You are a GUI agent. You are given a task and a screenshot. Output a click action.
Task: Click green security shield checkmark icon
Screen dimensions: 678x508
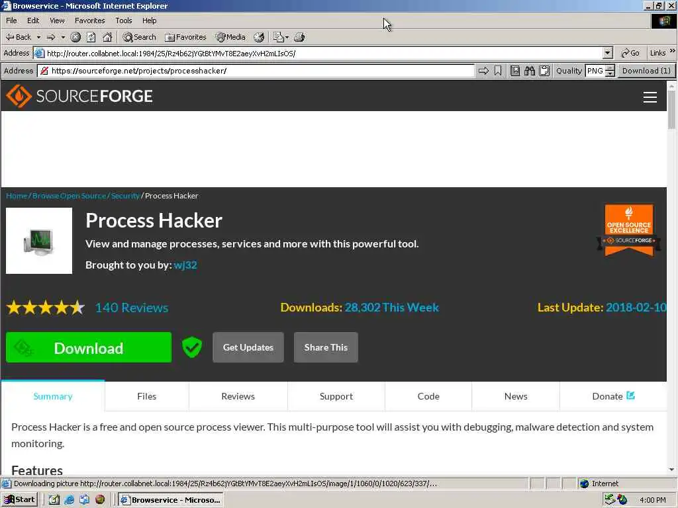[191, 347]
